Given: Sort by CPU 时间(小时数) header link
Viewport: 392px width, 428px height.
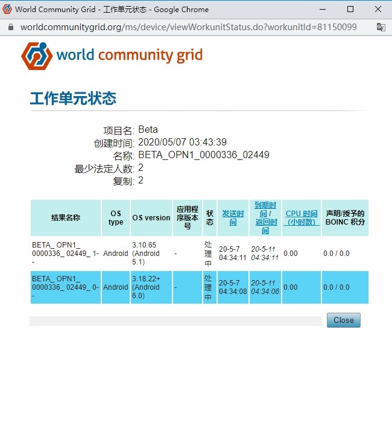Looking at the screenshot, I should click(302, 217).
